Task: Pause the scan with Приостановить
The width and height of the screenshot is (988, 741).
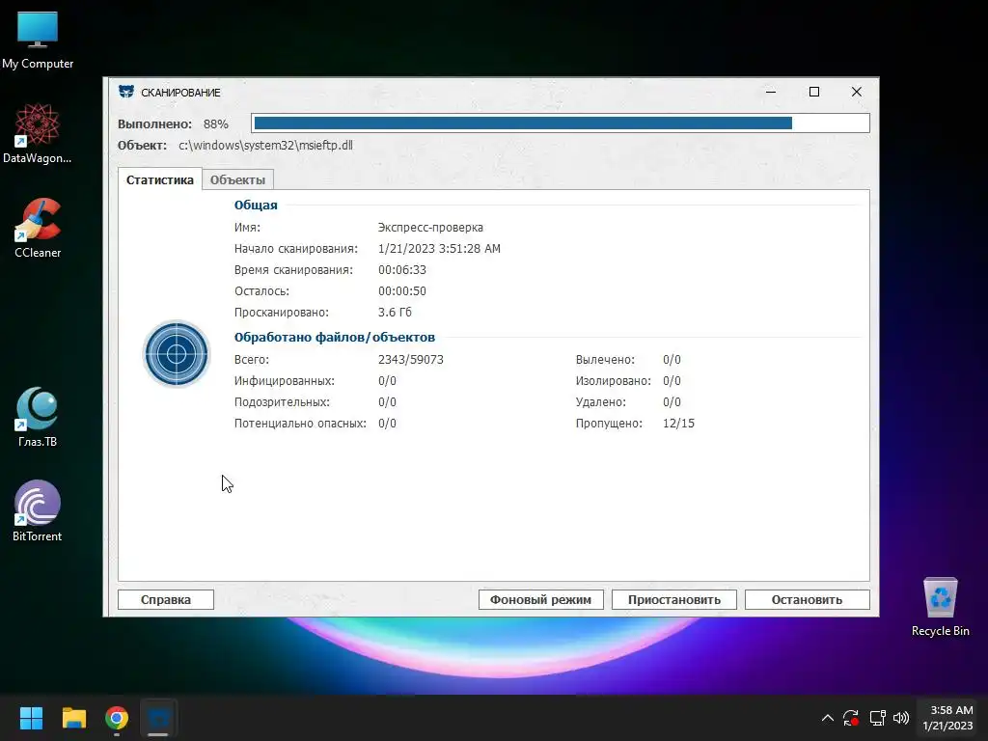Action: 674,600
